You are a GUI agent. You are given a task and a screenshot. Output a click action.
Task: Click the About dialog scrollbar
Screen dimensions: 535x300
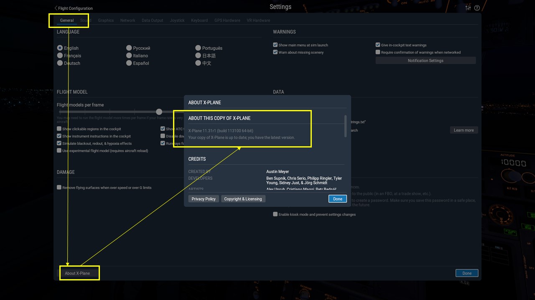pos(345,126)
